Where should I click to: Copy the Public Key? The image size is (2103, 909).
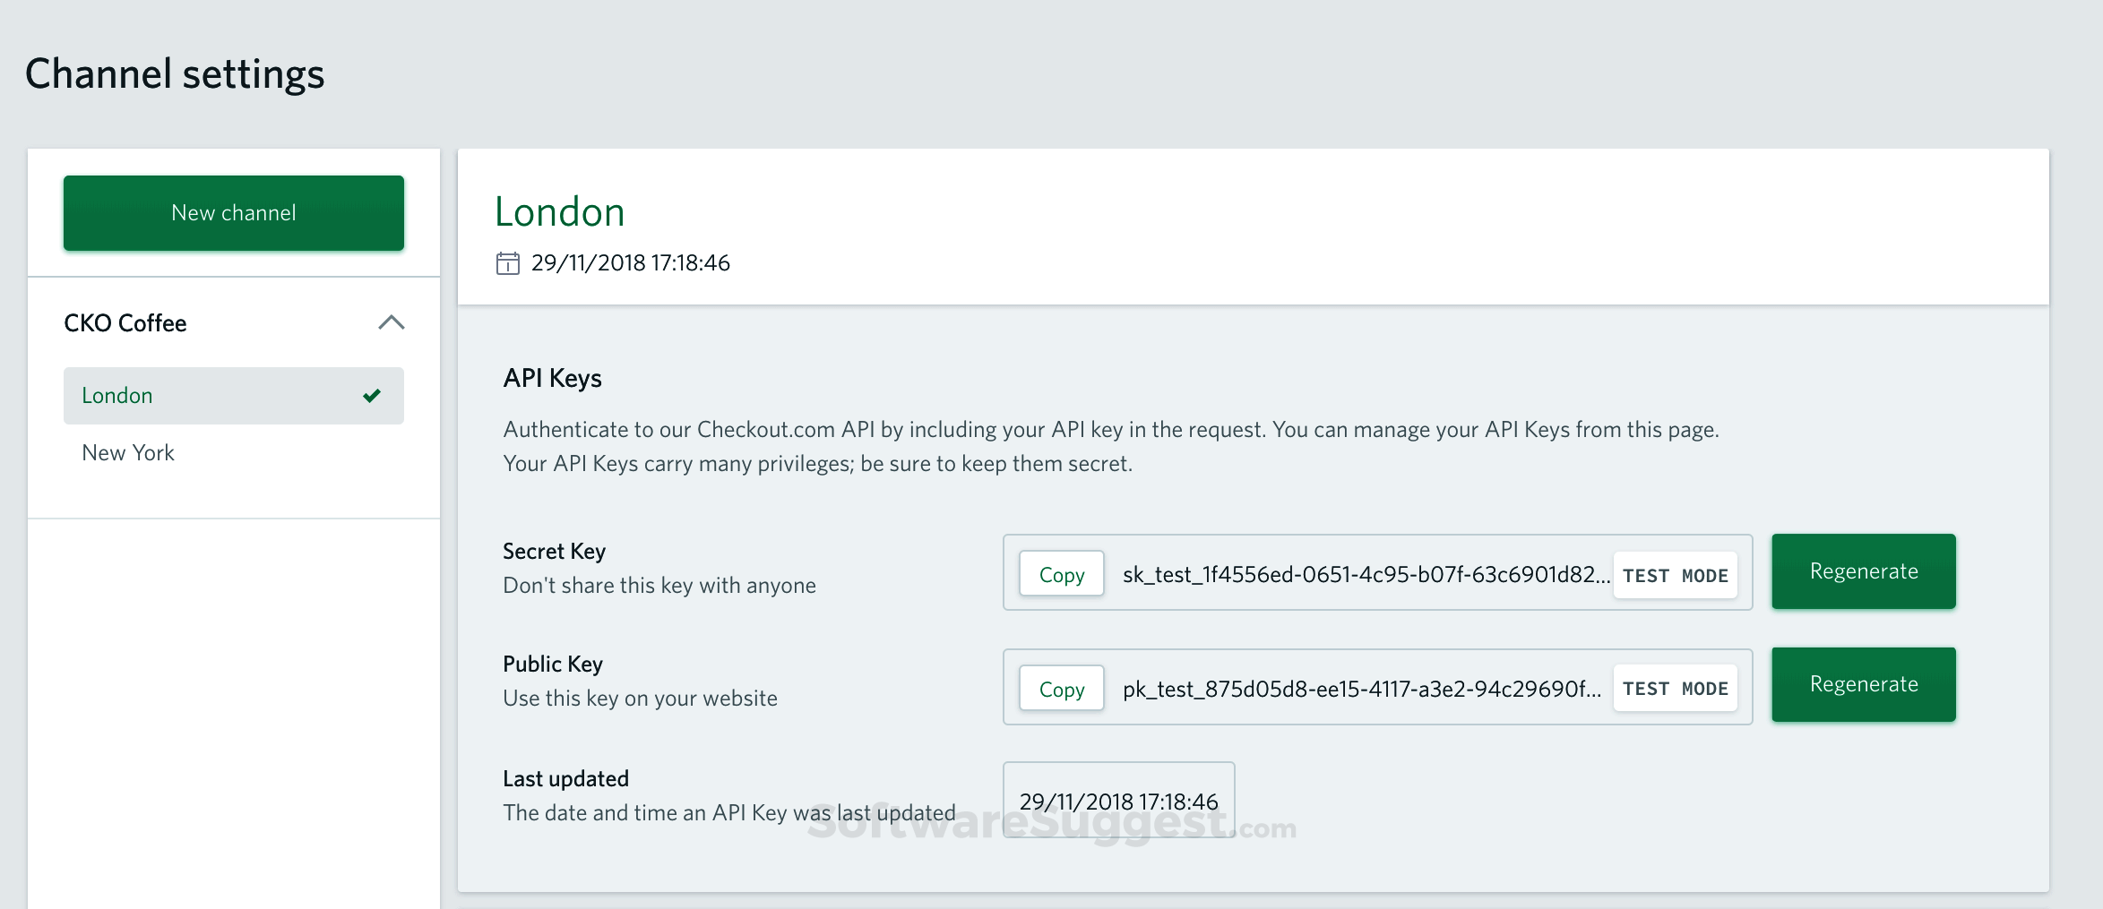[1061, 688]
